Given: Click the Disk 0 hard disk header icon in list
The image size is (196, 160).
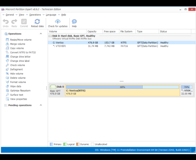Looking at the screenshot, I should click(x=50, y=36).
